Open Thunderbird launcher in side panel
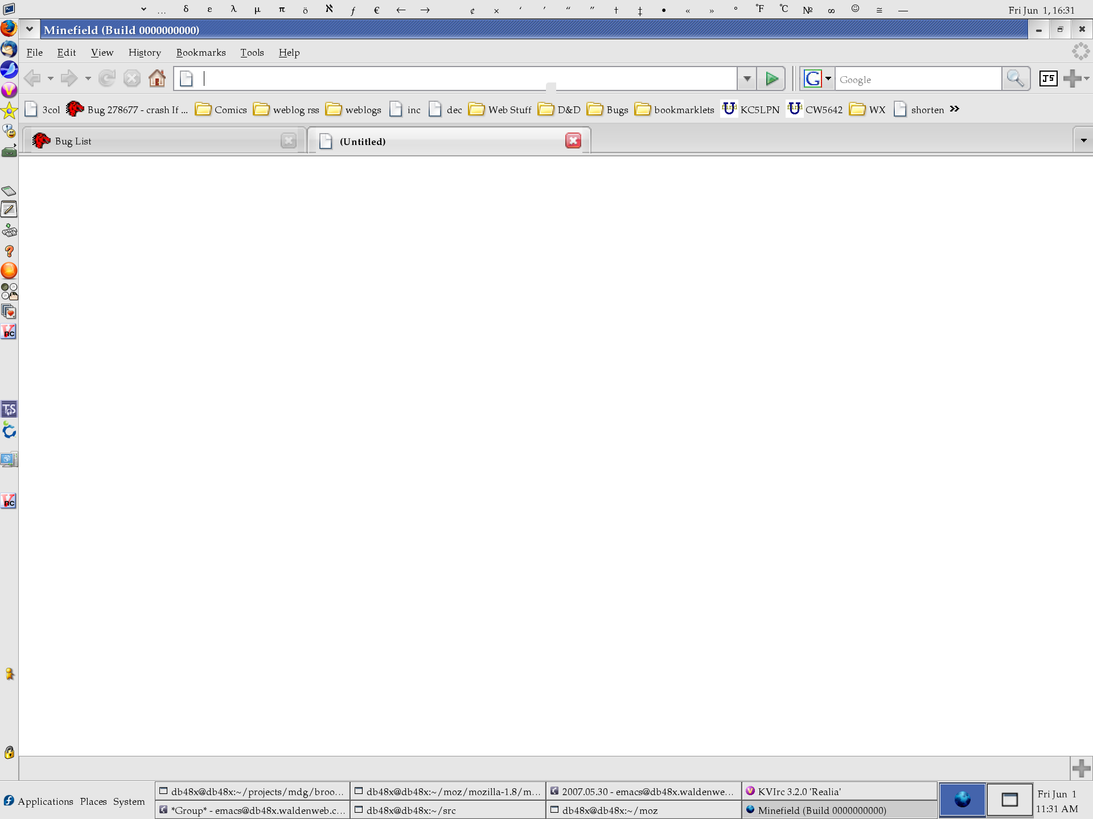1093x819 pixels. tap(9, 49)
